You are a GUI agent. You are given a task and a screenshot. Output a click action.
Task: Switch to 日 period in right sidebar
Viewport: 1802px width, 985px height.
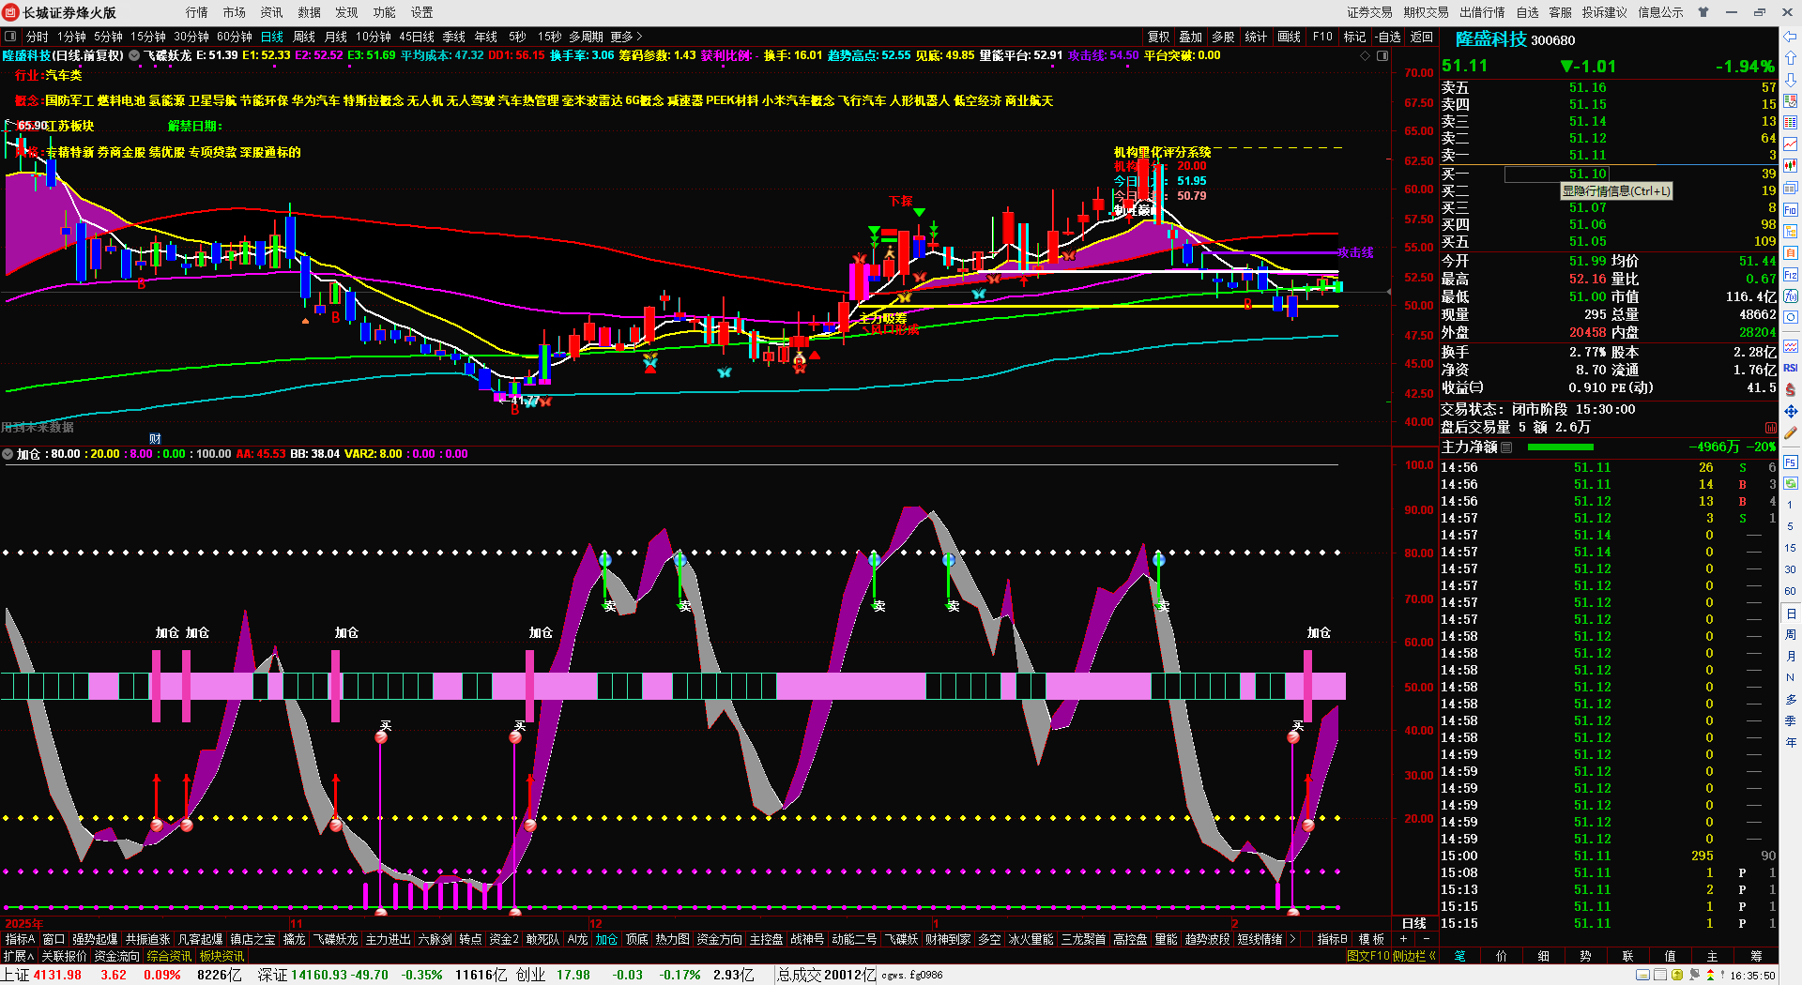[1791, 614]
